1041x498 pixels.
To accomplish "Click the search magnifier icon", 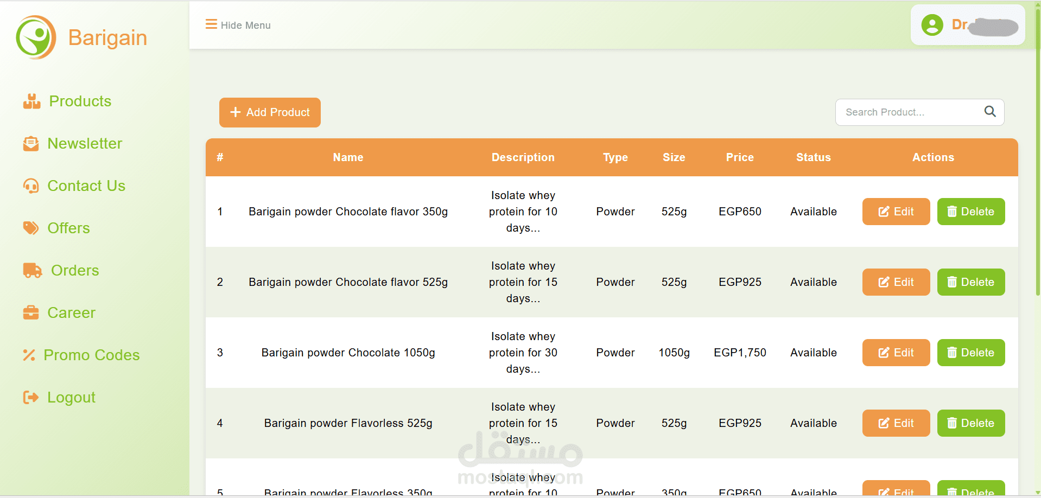I will point(990,112).
